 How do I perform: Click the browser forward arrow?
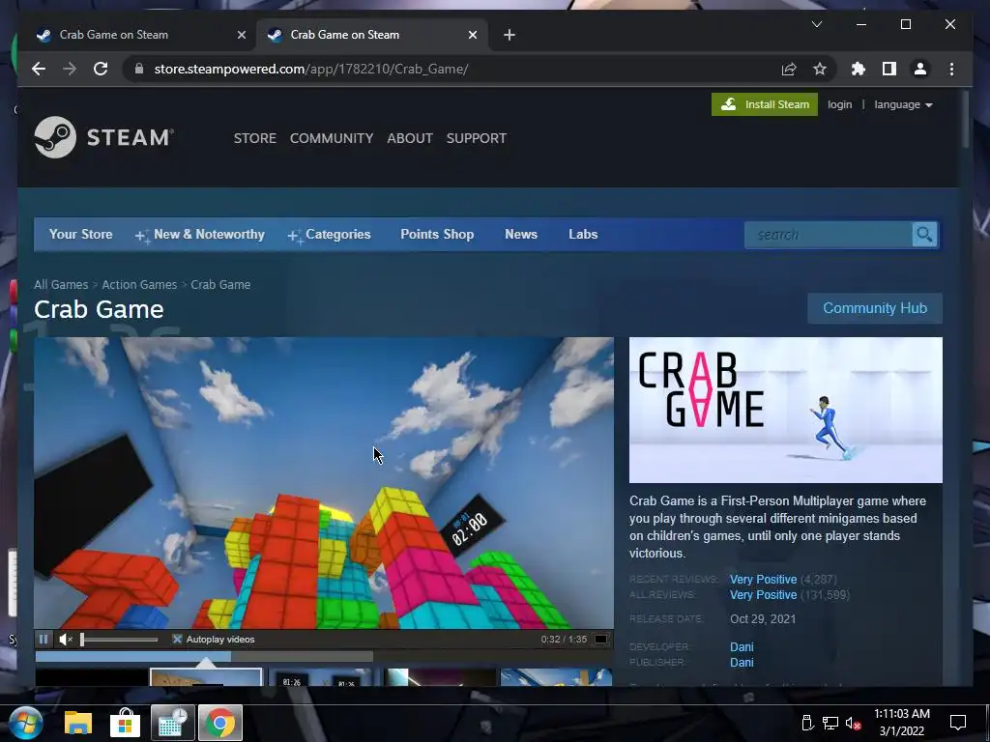[x=70, y=69]
